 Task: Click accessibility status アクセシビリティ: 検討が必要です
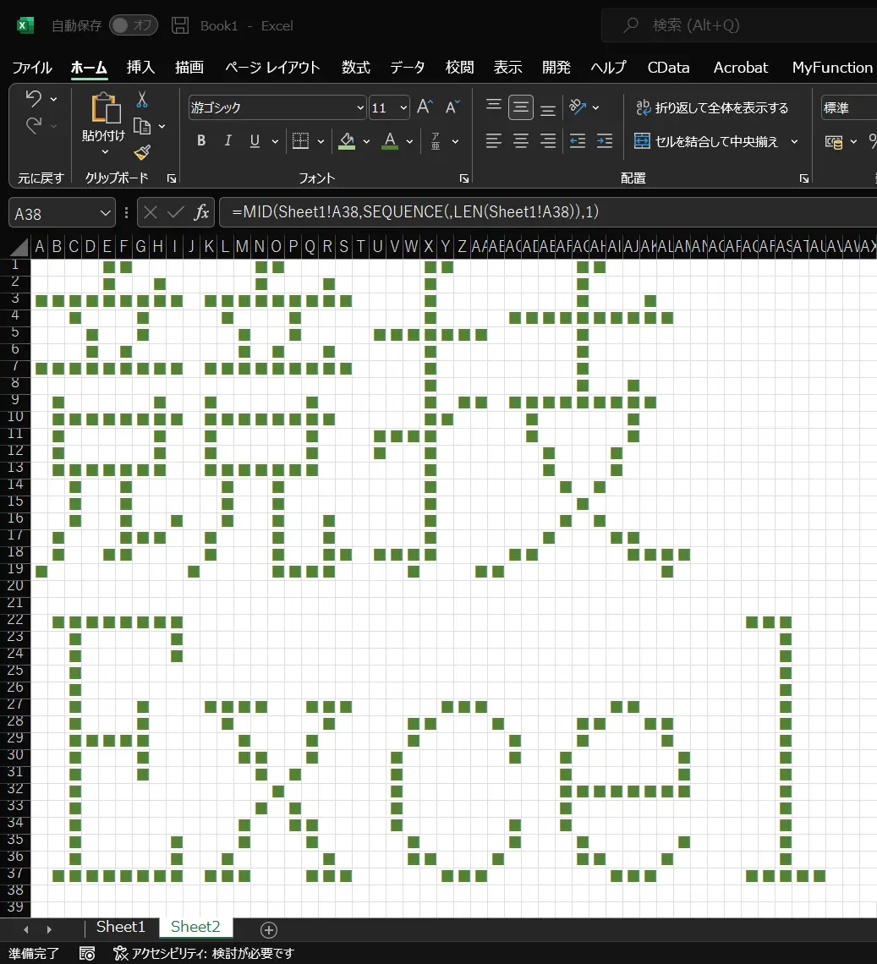pos(204,953)
